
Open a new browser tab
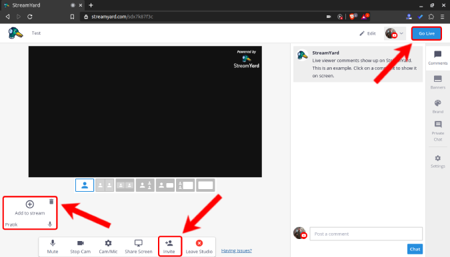(91, 5)
